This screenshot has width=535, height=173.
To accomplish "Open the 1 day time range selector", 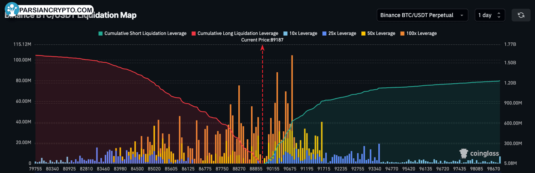I will 490,15.
